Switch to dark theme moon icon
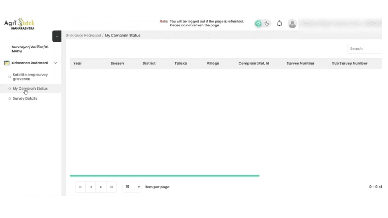The image size is (388, 218). (x=267, y=23)
